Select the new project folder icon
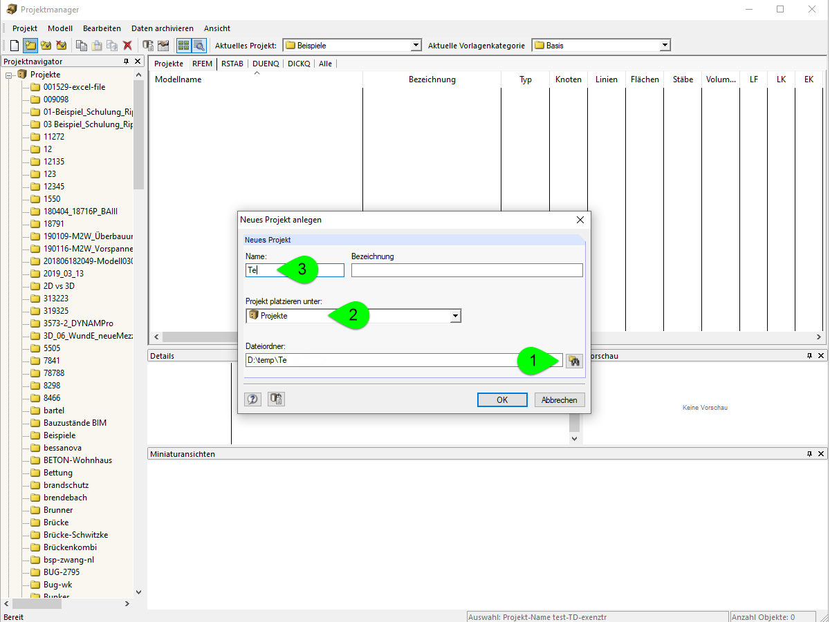The height and width of the screenshot is (622, 830). pyautogui.click(x=30, y=45)
